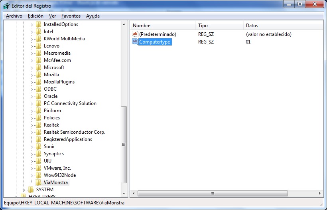Click the "(valor no establecido)" data cell
The image size is (327, 210).
tap(269, 34)
